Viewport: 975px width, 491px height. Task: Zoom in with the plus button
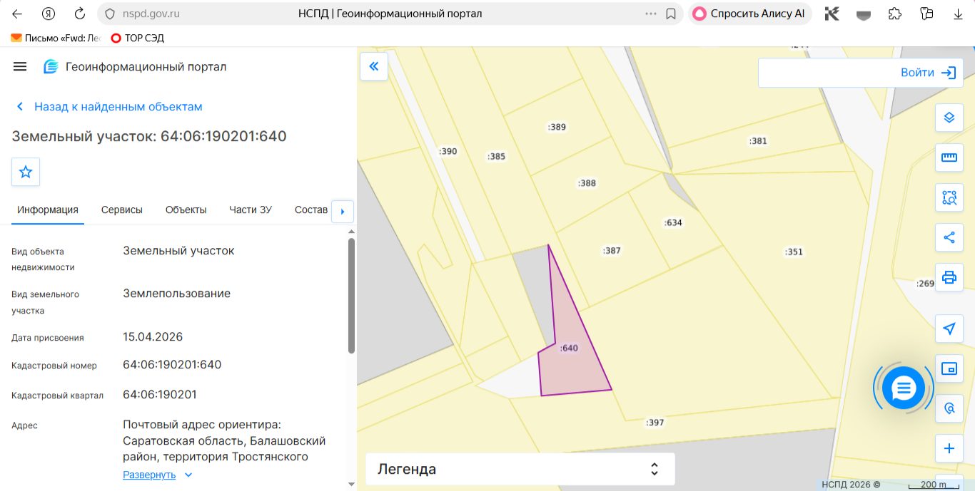[x=949, y=448]
